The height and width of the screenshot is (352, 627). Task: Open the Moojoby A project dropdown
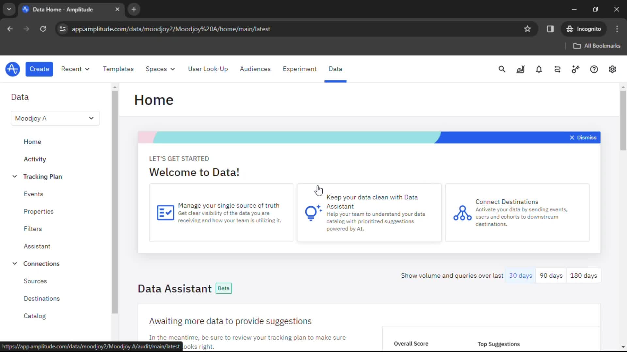55,118
